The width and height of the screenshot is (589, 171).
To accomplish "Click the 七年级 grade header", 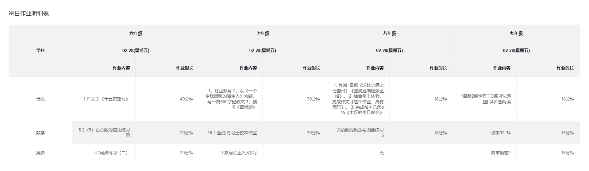I will click(x=262, y=33).
